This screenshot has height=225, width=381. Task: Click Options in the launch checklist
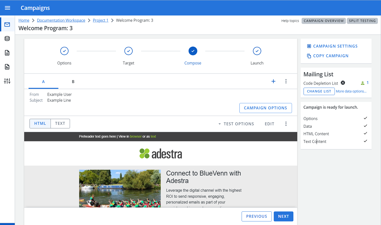311,119
